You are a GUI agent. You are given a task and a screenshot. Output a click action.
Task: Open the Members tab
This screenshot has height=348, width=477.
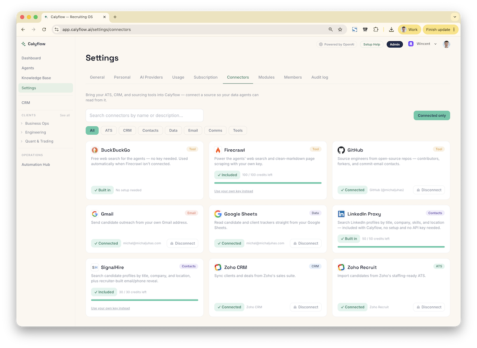(293, 77)
